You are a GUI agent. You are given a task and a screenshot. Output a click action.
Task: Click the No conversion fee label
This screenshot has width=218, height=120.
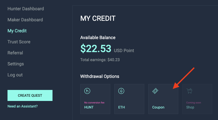click(x=94, y=102)
